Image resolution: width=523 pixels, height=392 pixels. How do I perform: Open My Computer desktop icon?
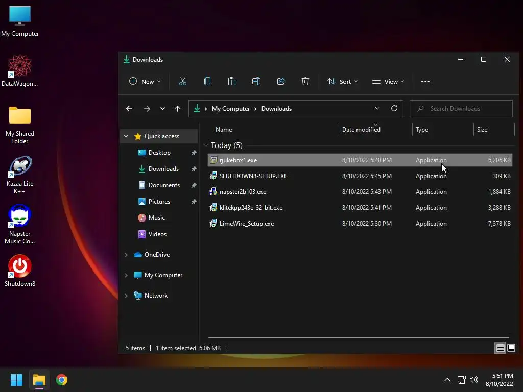20,21
